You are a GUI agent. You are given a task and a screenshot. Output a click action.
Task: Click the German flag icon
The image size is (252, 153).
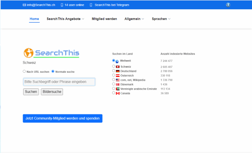118,71
